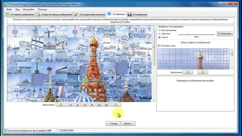Click the 'Обзор главного изображения' heading
The width and height of the screenshot is (242, 136).
click(195, 43)
